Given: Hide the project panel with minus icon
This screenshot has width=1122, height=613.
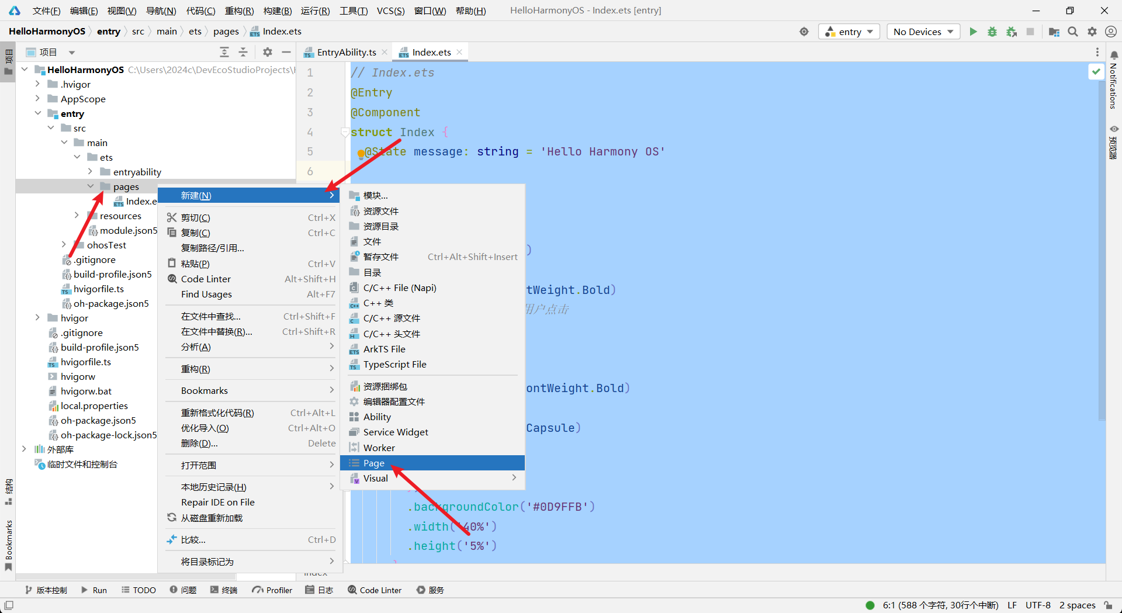Looking at the screenshot, I should [286, 52].
